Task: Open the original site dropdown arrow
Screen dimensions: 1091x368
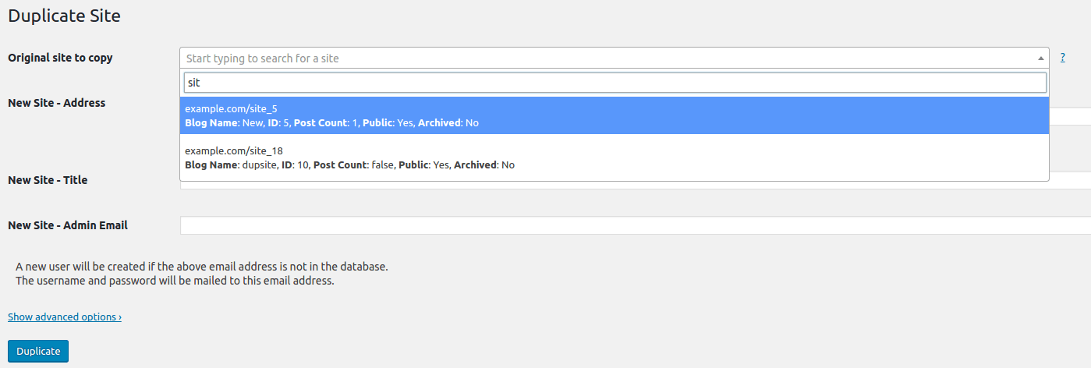Action: click(x=1041, y=58)
